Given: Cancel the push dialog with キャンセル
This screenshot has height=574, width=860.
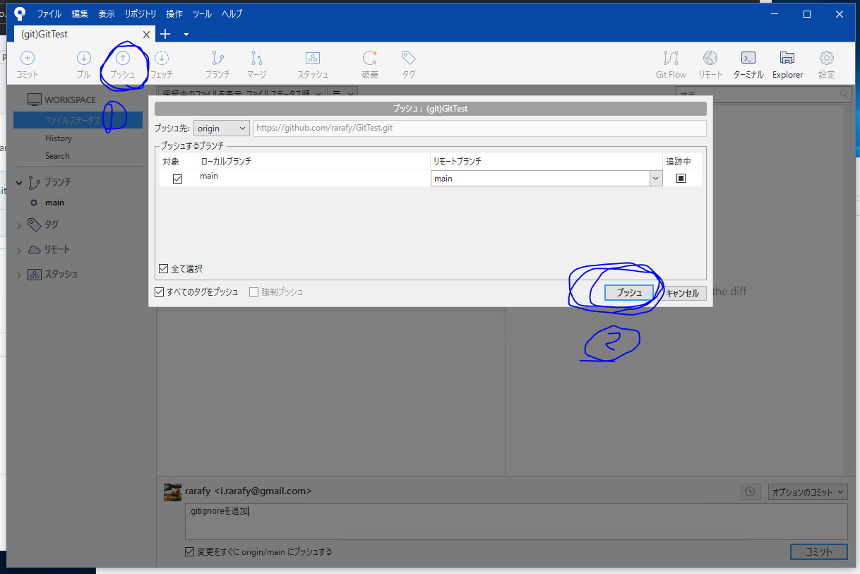Looking at the screenshot, I should (681, 292).
